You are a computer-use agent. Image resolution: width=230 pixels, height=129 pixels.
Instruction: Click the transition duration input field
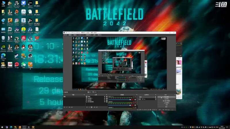pos(148,99)
